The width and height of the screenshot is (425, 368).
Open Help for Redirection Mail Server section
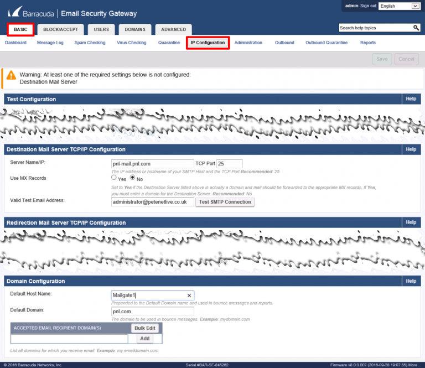click(x=411, y=222)
